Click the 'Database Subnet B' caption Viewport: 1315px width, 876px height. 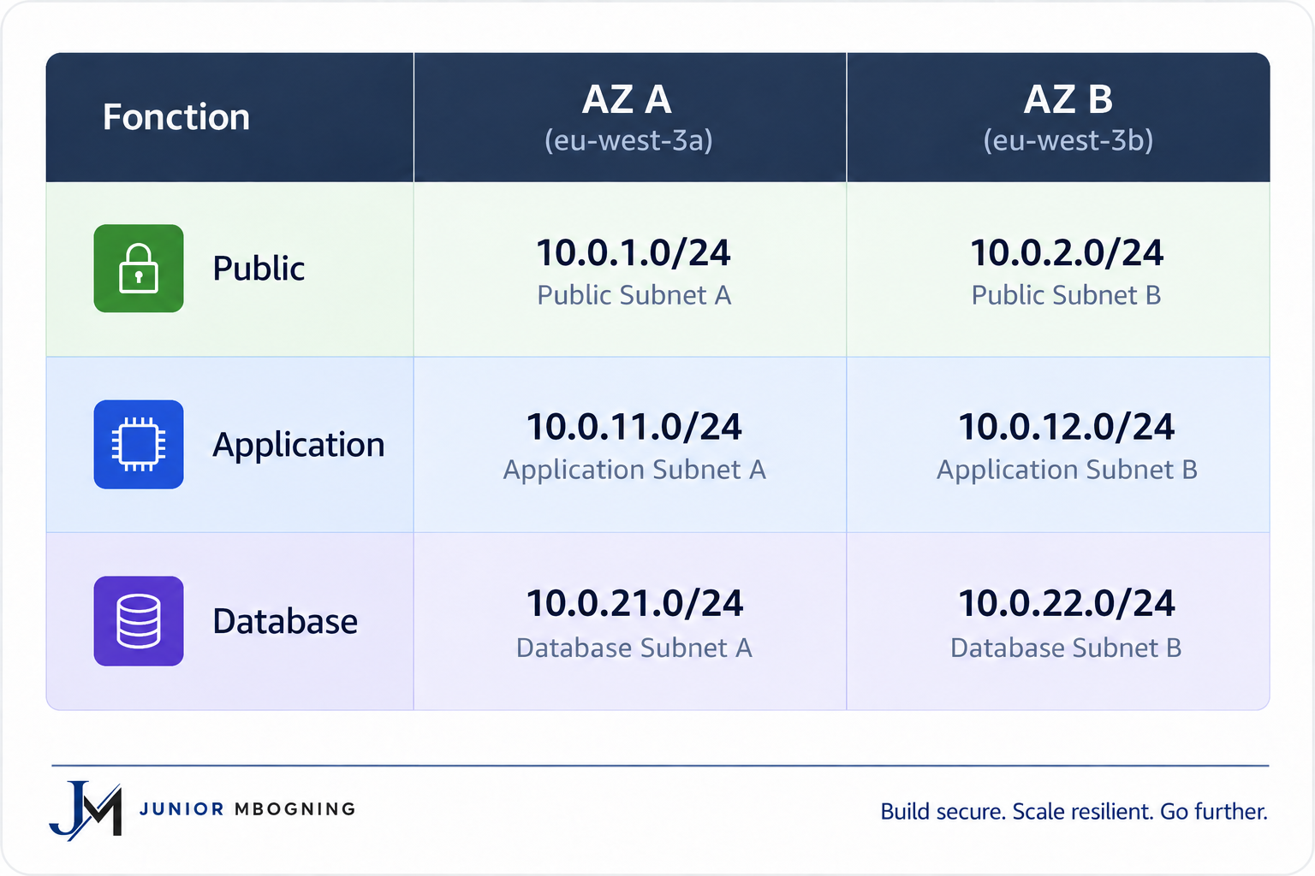tap(1066, 648)
